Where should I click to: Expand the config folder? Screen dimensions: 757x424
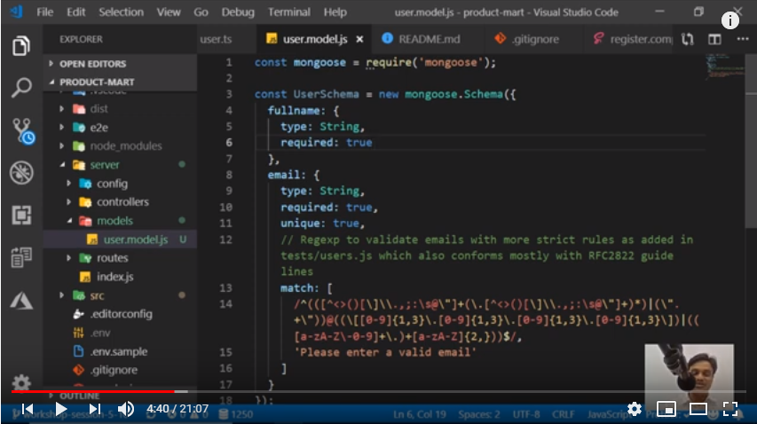tap(111, 184)
